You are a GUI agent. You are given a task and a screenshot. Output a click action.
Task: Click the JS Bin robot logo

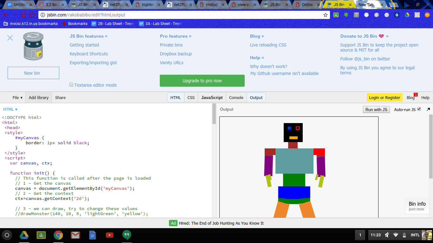point(33,46)
